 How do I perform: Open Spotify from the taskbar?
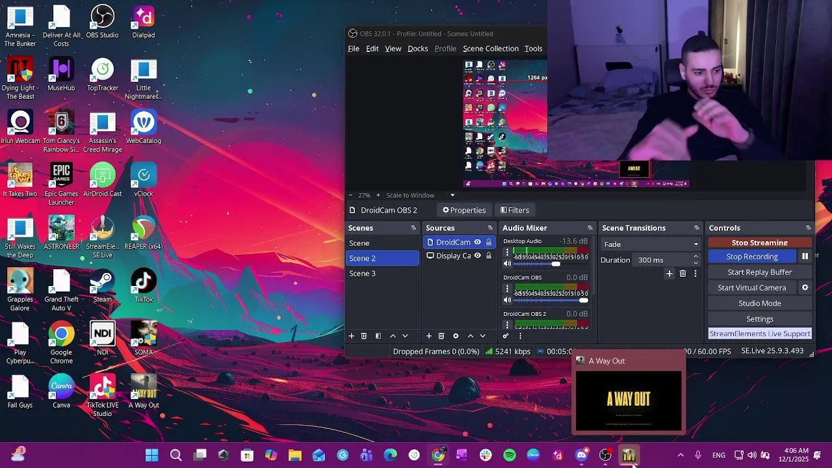pyautogui.click(x=510, y=455)
